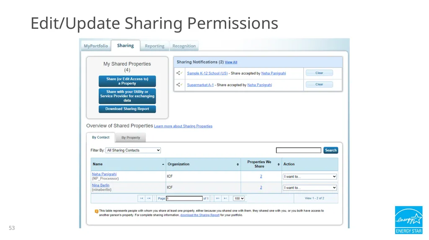This screenshot has width=429, height=240.
Task: Clear the Sample K-12 School notification
Action: (319, 73)
